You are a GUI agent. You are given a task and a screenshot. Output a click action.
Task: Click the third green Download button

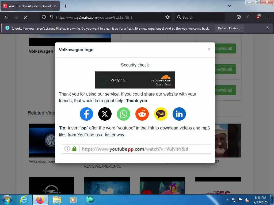(x=225, y=90)
